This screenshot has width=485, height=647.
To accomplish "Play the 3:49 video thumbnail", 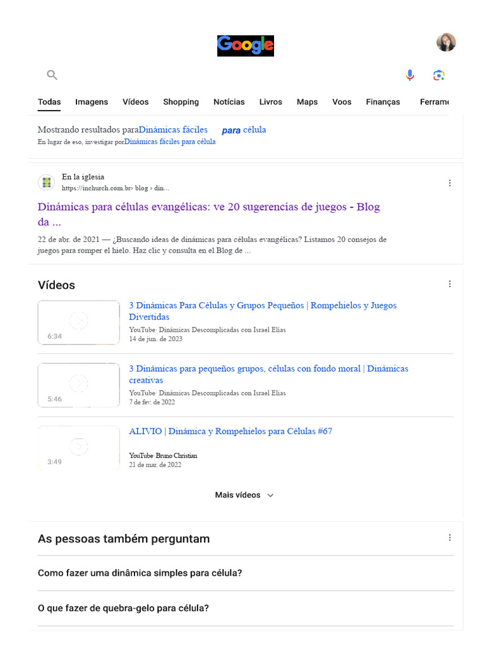I will [x=79, y=448].
